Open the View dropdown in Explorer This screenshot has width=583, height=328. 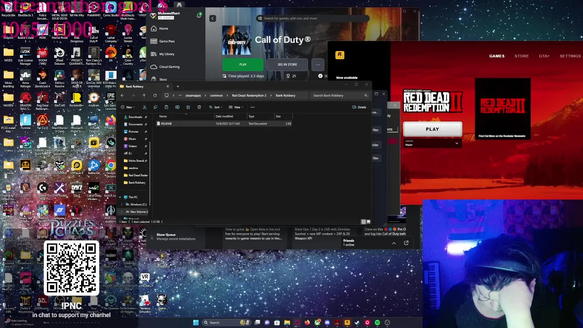(x=237, y=107)
